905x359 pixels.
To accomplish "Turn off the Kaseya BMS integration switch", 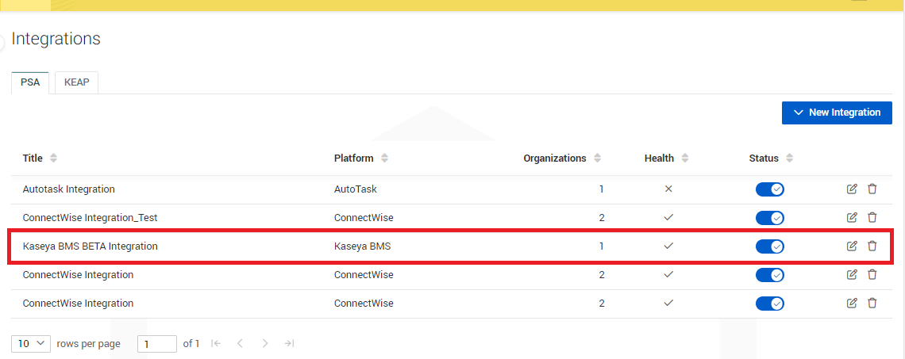I will pos(769,246).
